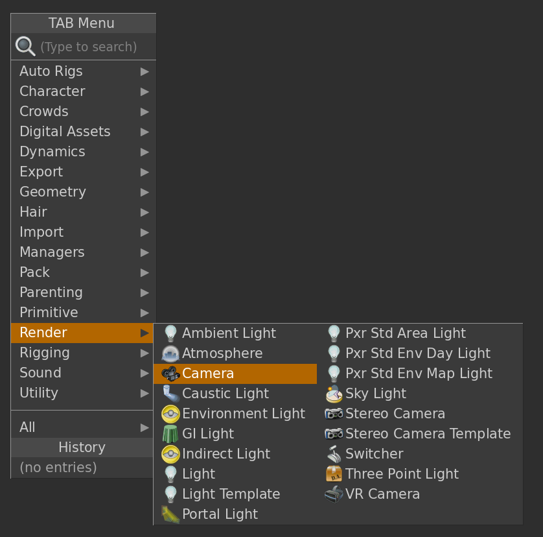Open the Primitive menu entry
Image resolution: width=543 pixels, height=537 pixels.
pyautogui.click(x=49, y=313)
